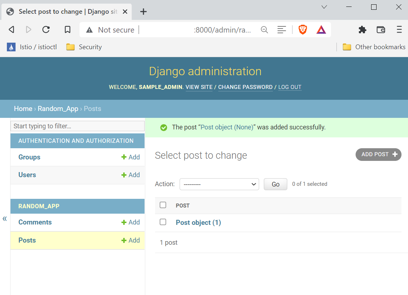Go to Home in the breadcrumb
408x295 pixels.
(23, 108)
